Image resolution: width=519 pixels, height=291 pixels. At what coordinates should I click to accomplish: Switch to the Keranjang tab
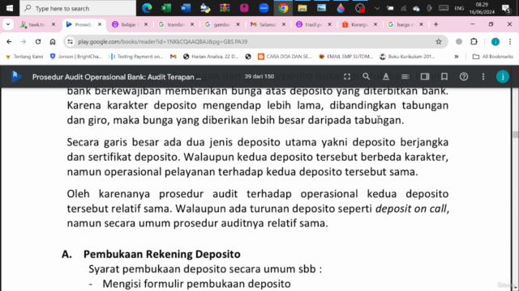(359, 24)
